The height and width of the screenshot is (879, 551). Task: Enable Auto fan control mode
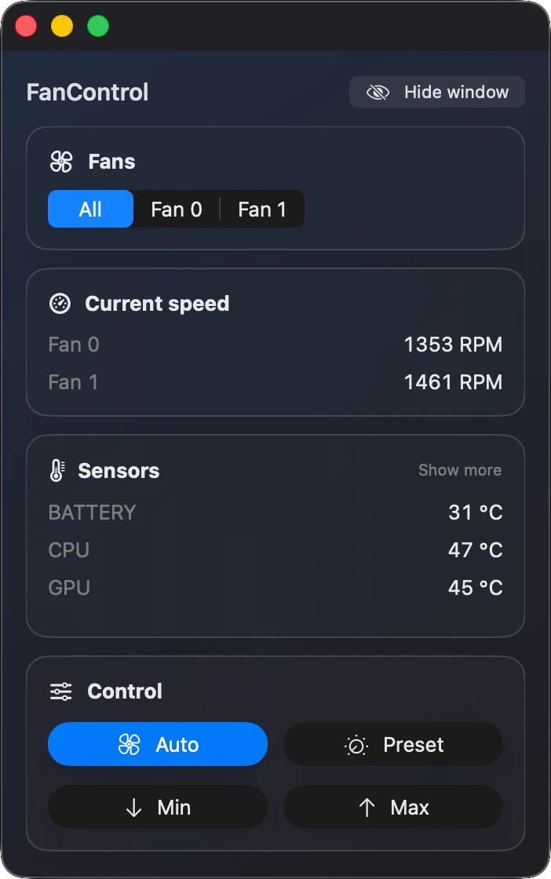(158, 744)
